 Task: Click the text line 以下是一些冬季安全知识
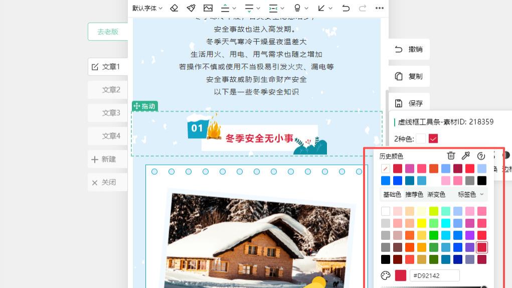point(256,92)
